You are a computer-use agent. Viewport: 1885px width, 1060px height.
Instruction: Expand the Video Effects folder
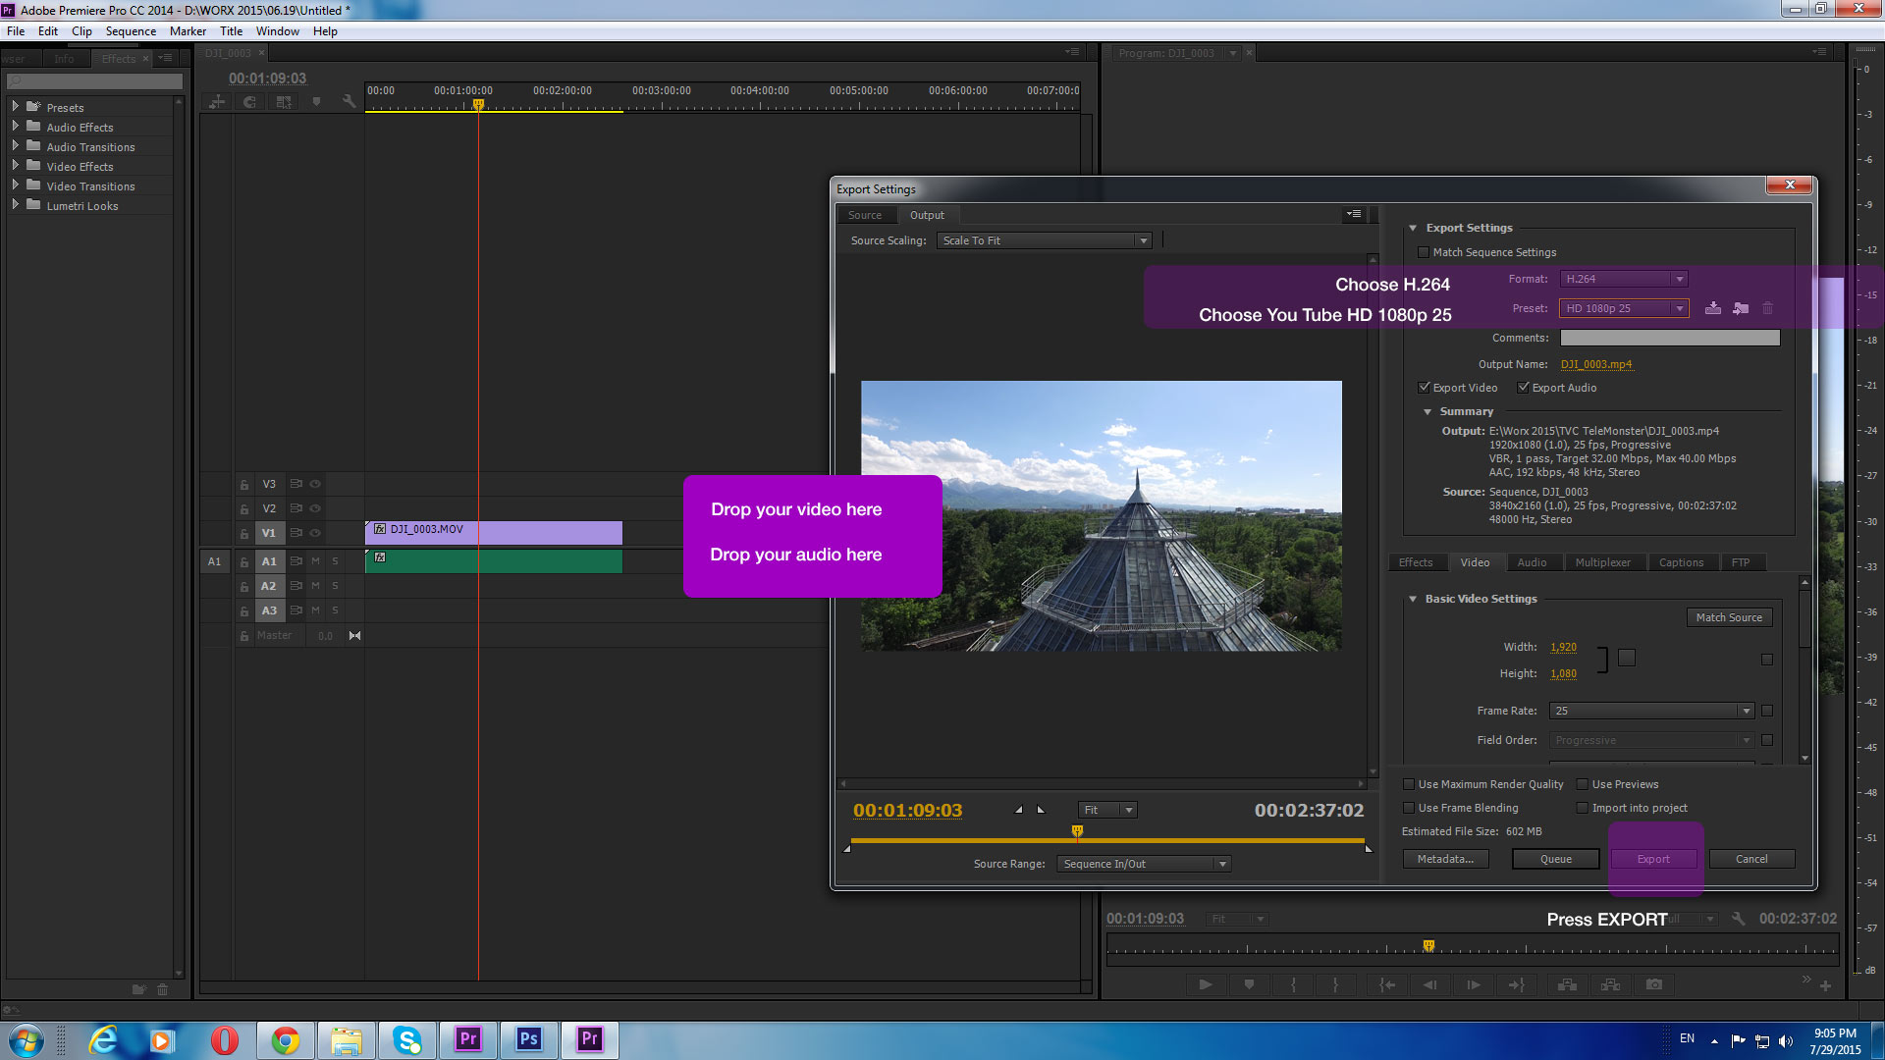[x=15, y=165]
